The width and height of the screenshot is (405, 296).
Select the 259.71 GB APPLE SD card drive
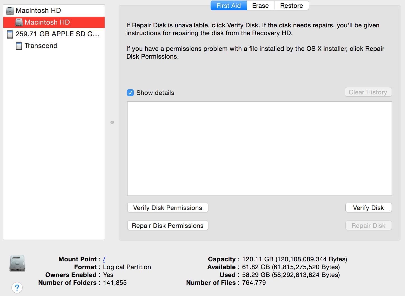[54, 34]
